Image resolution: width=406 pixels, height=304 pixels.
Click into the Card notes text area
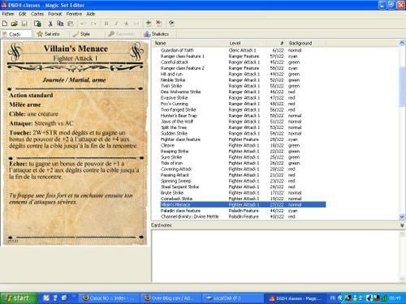[275, 256]
